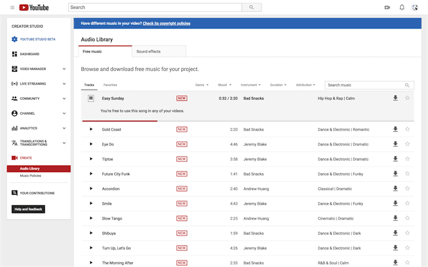Open the Genre filter dropdown
The image size is (428, 267).
(202, 85)
